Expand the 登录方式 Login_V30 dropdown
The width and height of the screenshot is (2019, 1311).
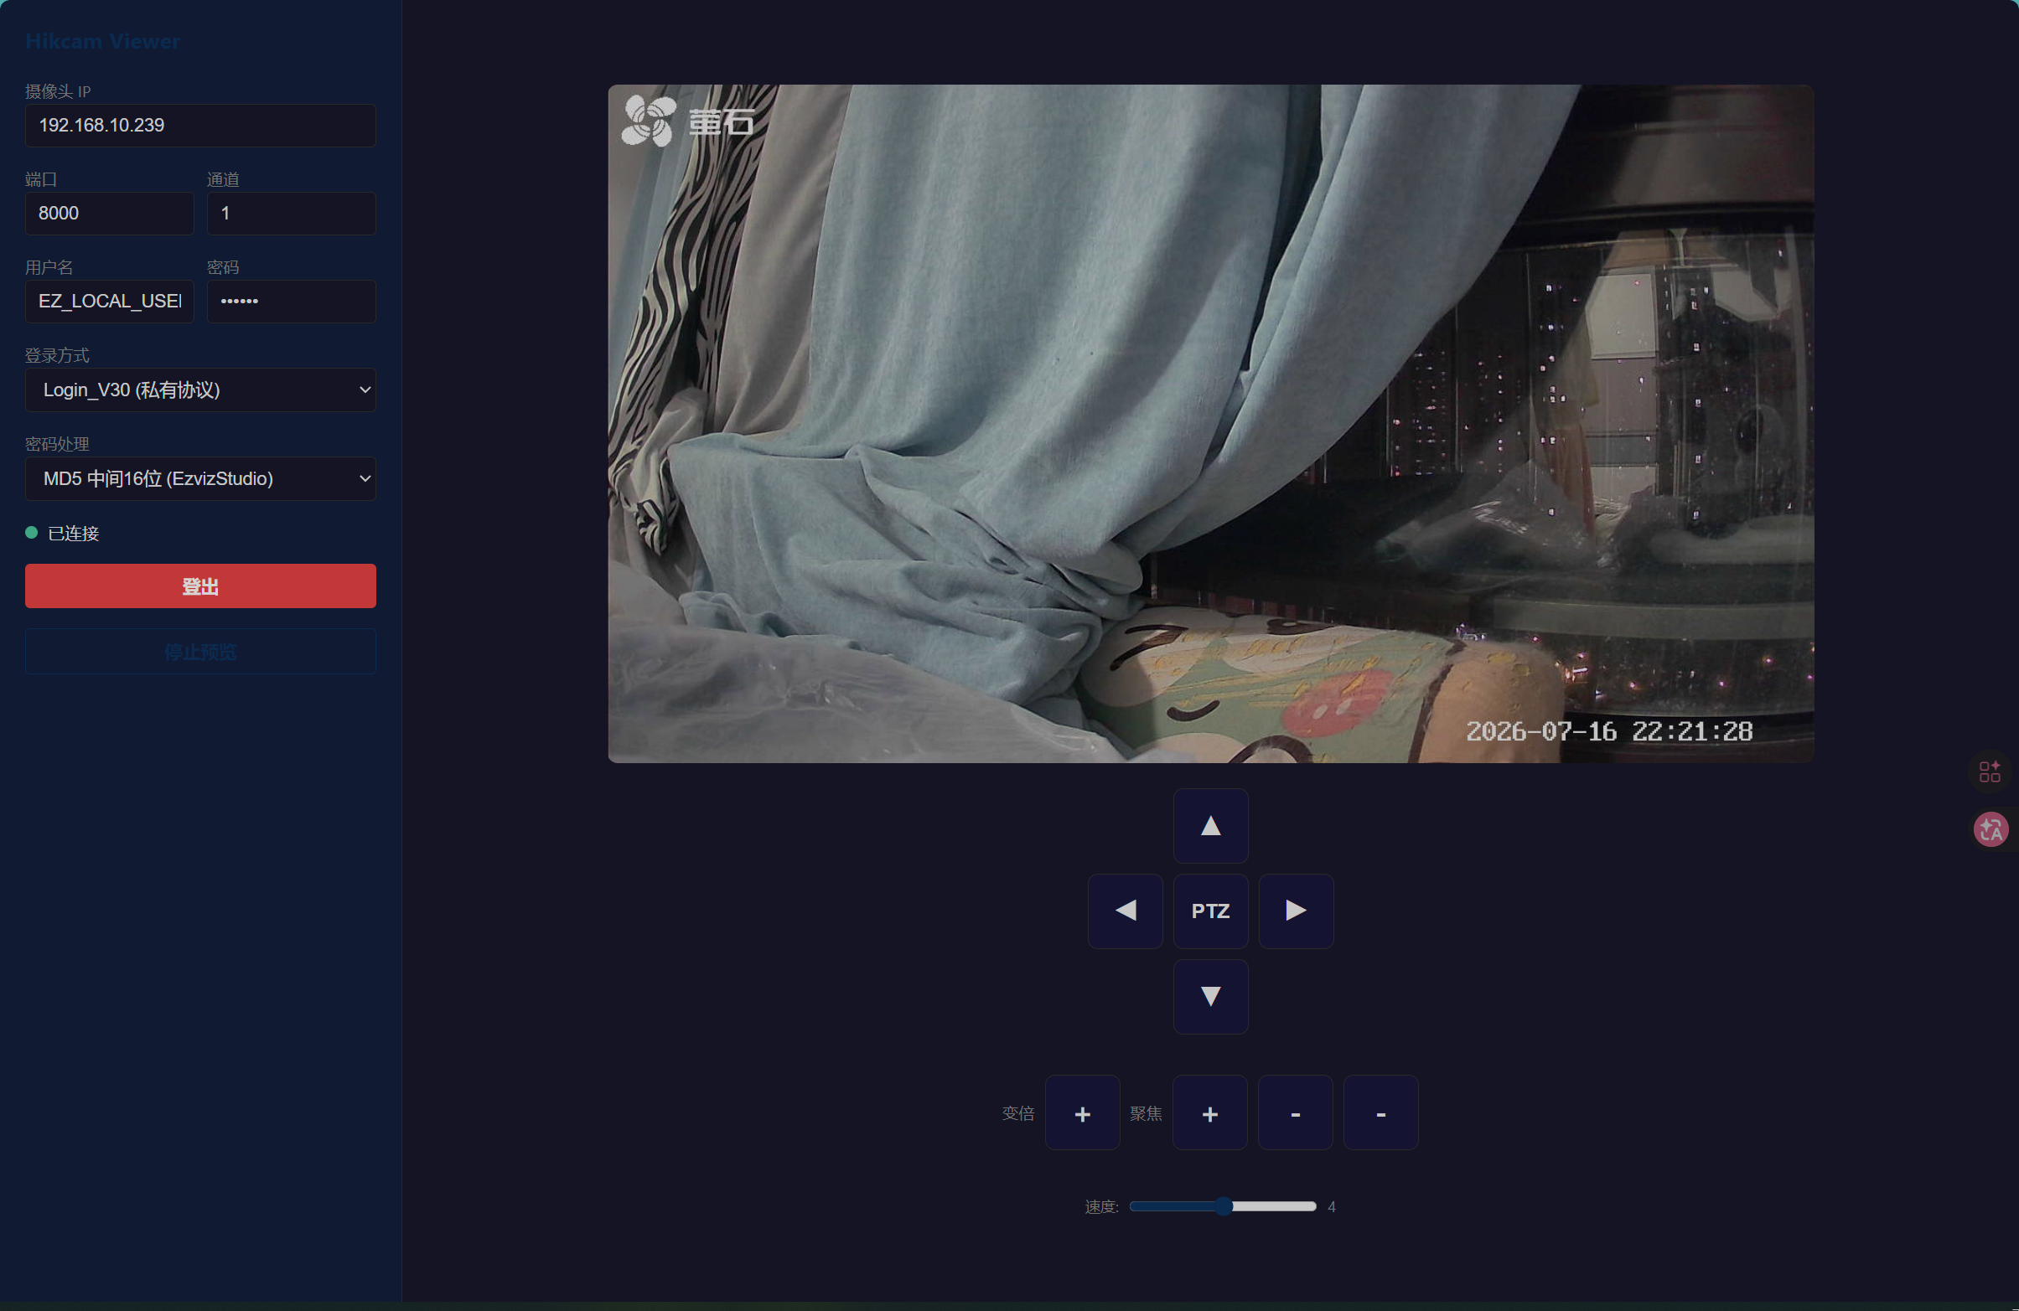(x=200, y=390)
